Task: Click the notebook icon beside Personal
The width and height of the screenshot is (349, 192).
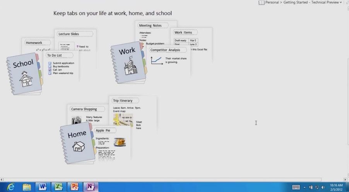Action: 262,2
